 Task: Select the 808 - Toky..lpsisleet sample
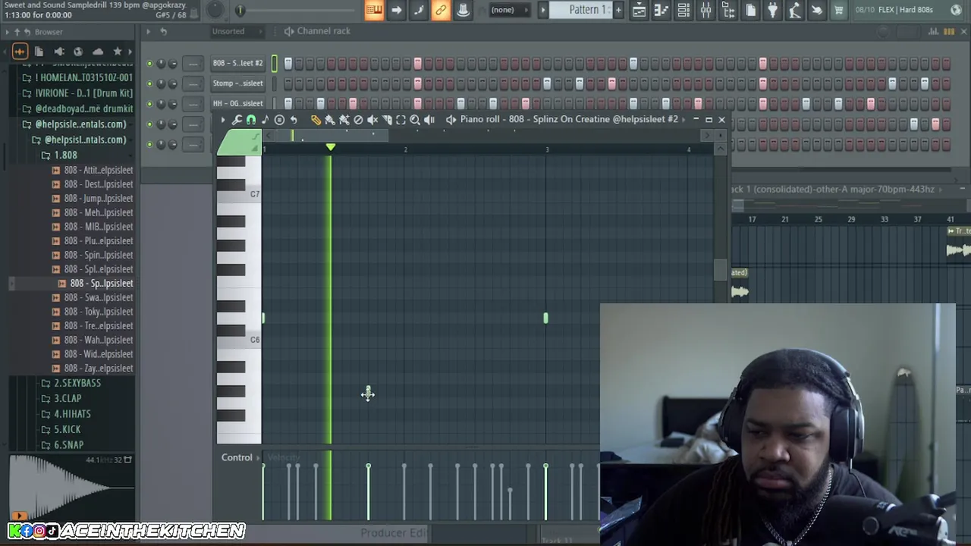pos(92,312)
